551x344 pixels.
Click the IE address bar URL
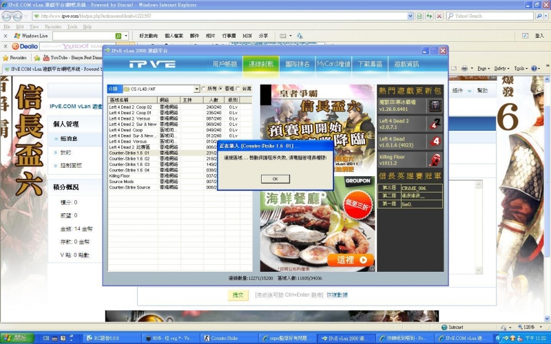(96, 16)
